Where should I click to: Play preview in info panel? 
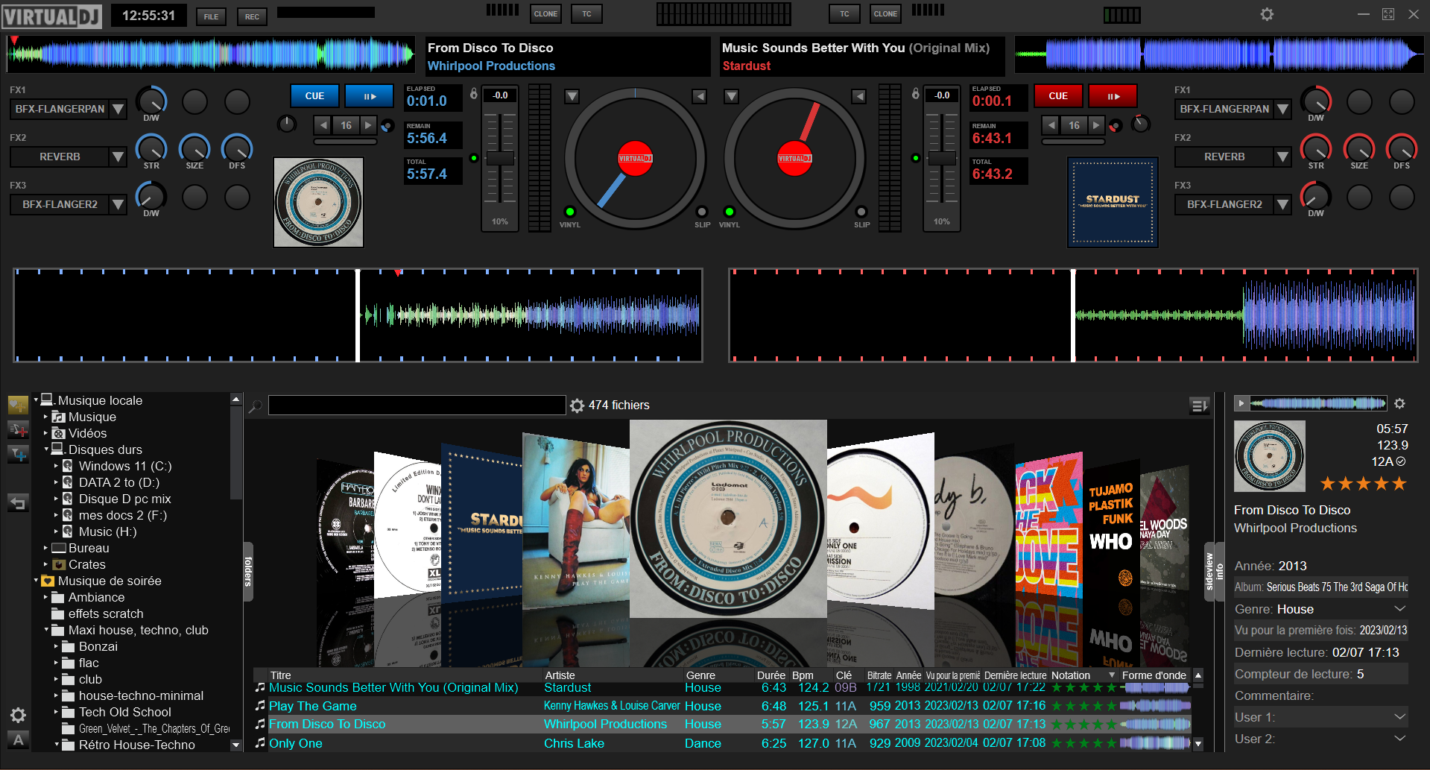(x=1241, y=403)
